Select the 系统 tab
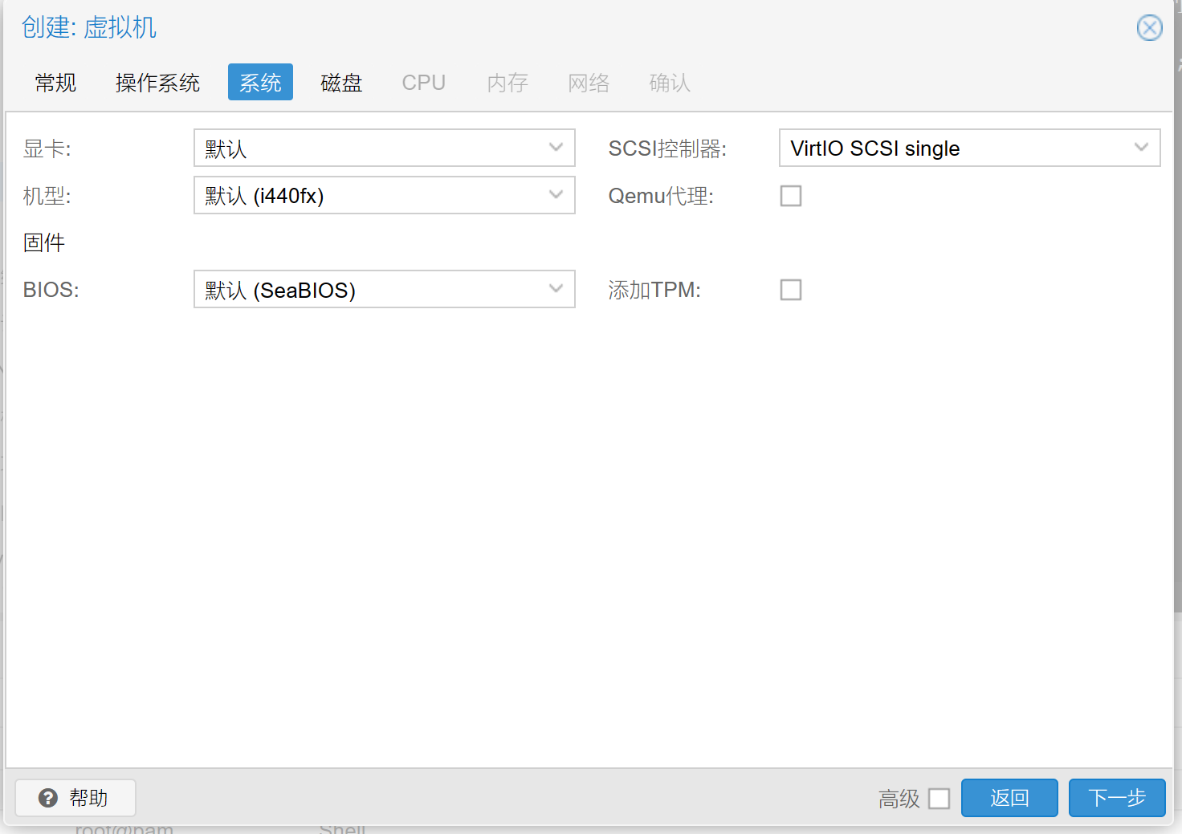Image resolution: width=1182 pixels, height=834 pixels. pos(260,83)
